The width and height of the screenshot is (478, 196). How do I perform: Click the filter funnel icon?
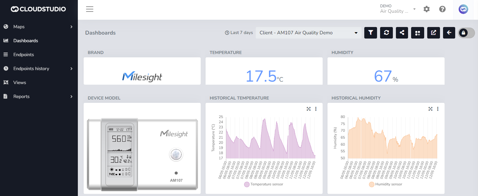[x=370, y=33]
